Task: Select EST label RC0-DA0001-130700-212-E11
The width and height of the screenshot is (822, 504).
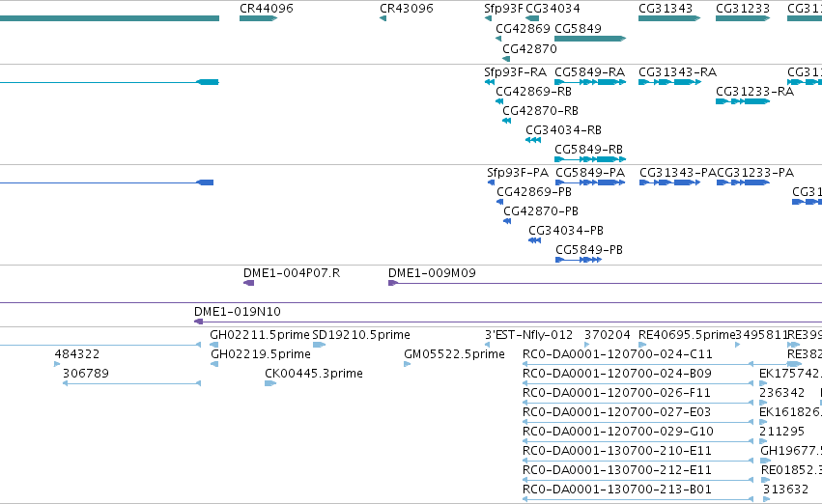Action: pyautogui.click(x=617, y=470)
